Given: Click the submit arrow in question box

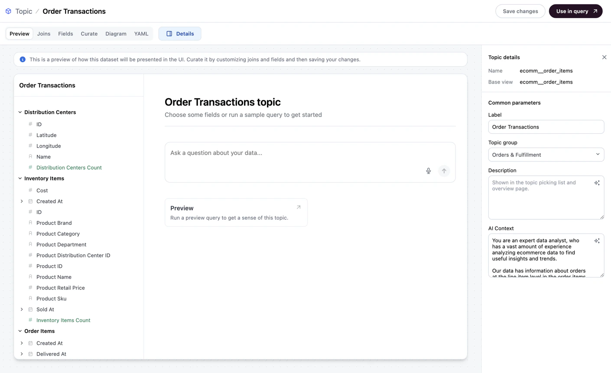Looking at the screenshot, I should tap(444, 171).
